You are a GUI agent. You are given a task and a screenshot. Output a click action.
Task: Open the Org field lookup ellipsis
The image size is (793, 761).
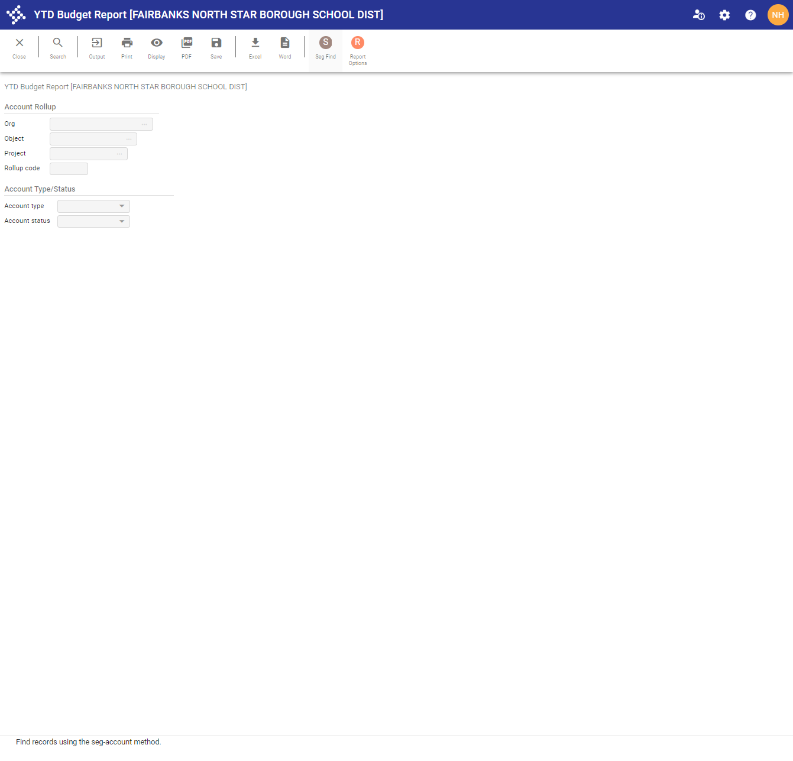[x=144, y=124]
